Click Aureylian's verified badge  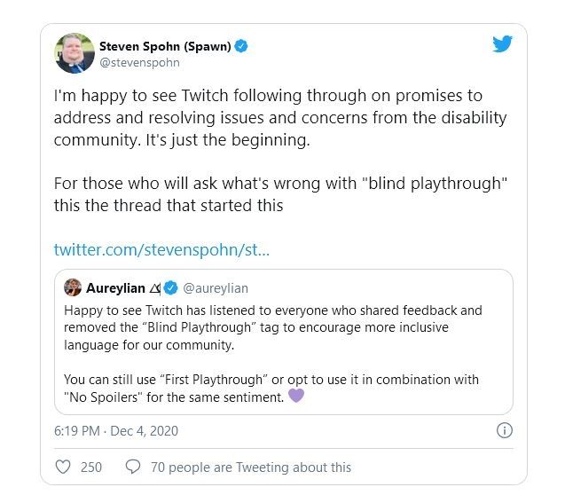[170, 287]
